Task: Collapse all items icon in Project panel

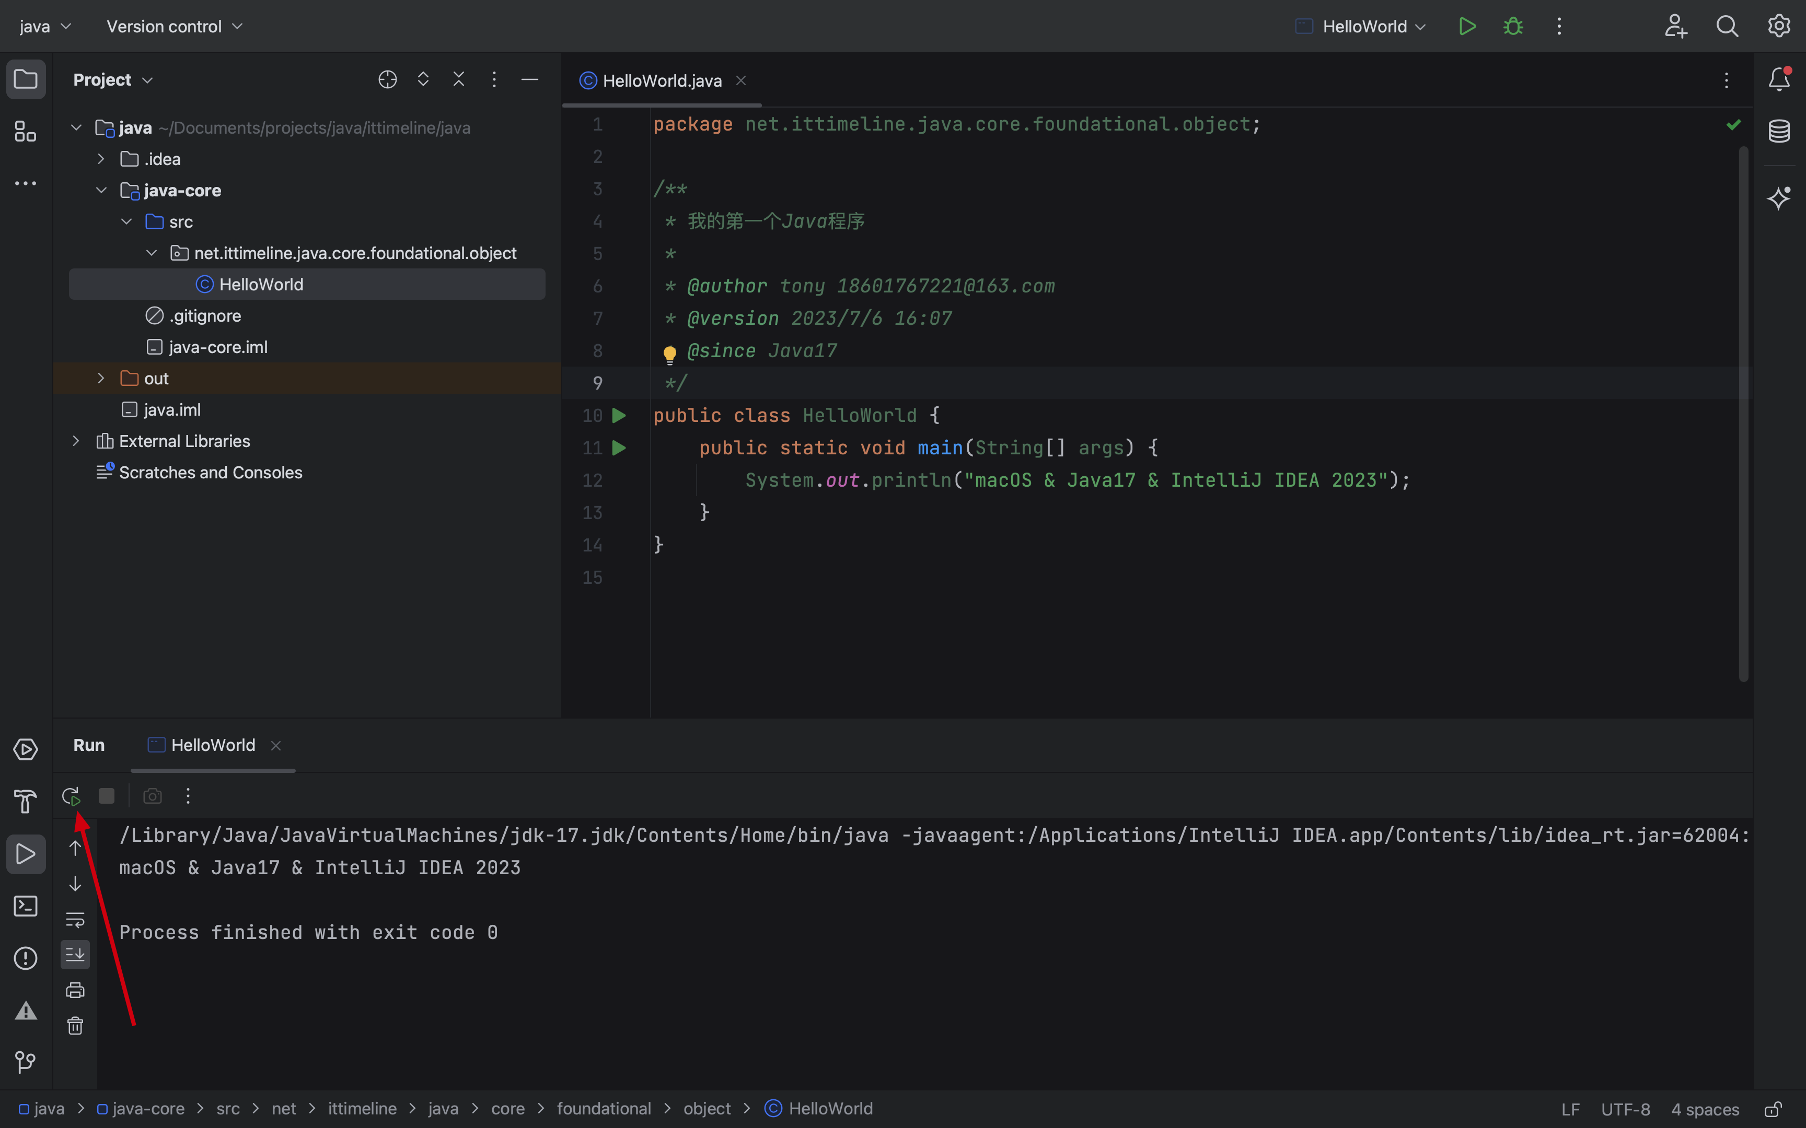Action: (x=459, y=79)
